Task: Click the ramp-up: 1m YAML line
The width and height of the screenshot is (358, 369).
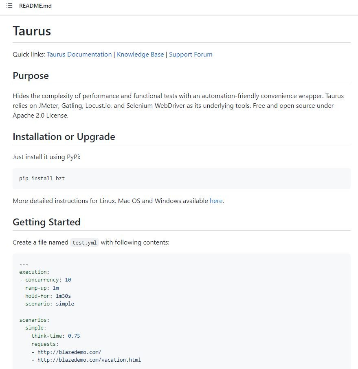Action: coord(42,288)
